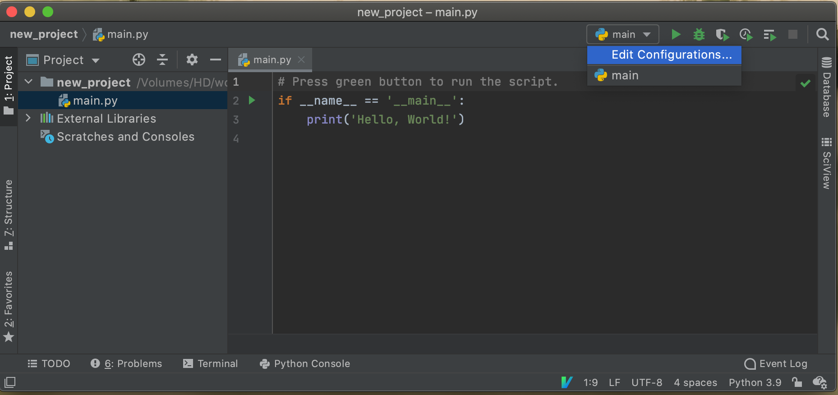Click Python 3.9 interpreter in status bar

coord(755,382)
